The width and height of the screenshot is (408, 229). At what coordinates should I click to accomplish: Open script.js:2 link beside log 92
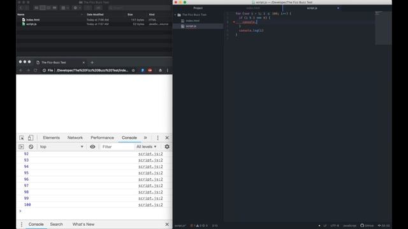point(150,154)
